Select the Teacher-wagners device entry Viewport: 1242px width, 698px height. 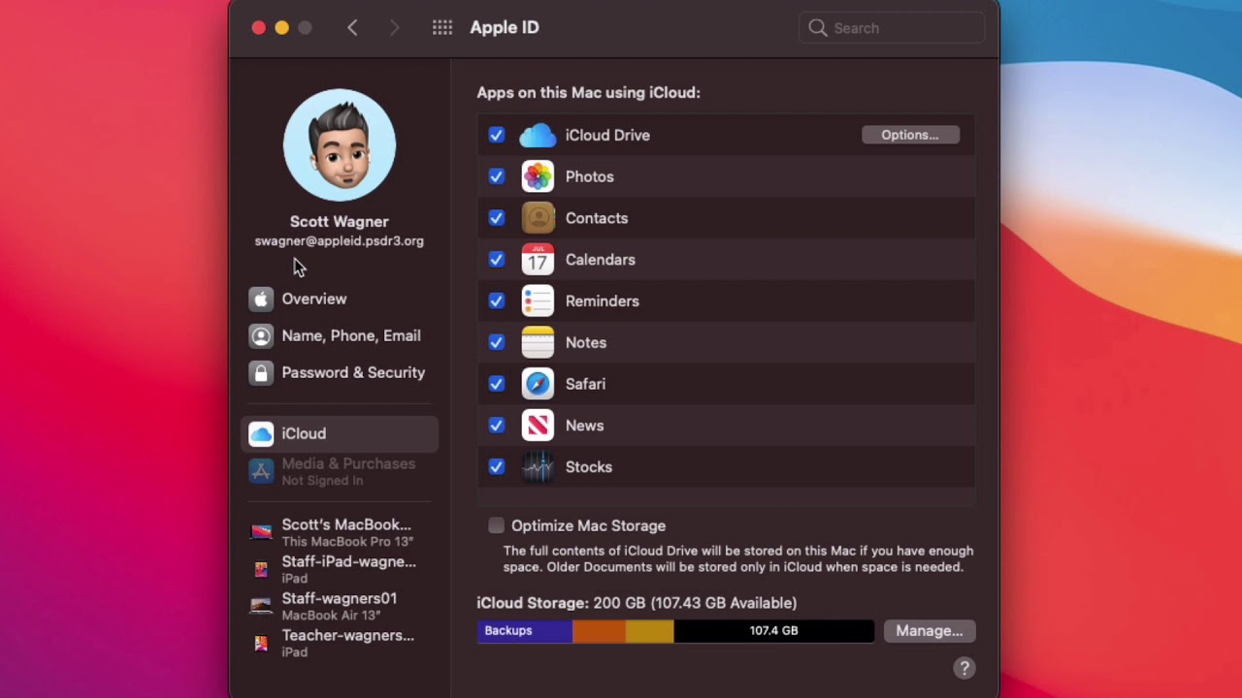tap(339, 643)
